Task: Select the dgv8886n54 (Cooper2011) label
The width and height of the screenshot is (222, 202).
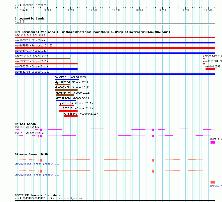Action: point(76,103)
